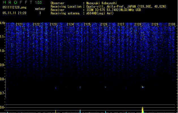The width and height of the screenshot is (178, 113).
Task: Click the yellow intensity spike near 2123
Action: [x=56, y=112]
